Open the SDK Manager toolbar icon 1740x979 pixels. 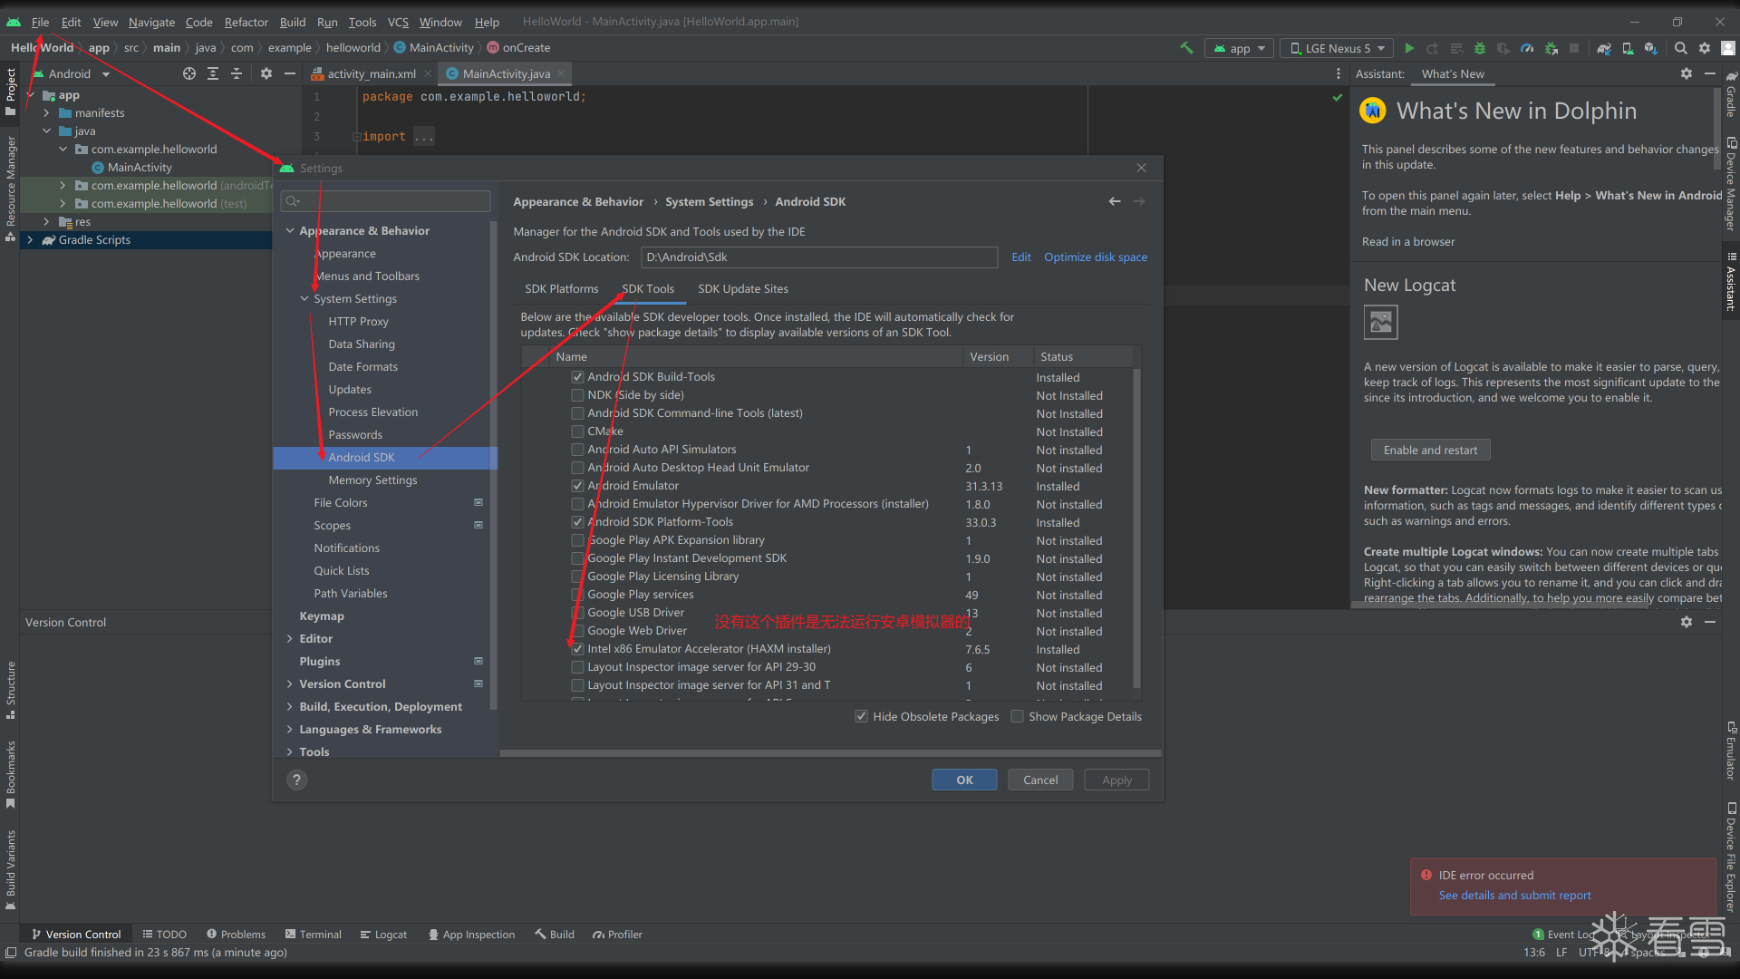click(x=1651, y=48)
